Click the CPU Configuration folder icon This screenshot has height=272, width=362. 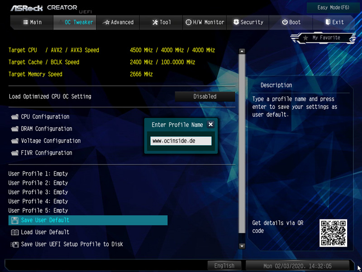[x=15, y=117]
